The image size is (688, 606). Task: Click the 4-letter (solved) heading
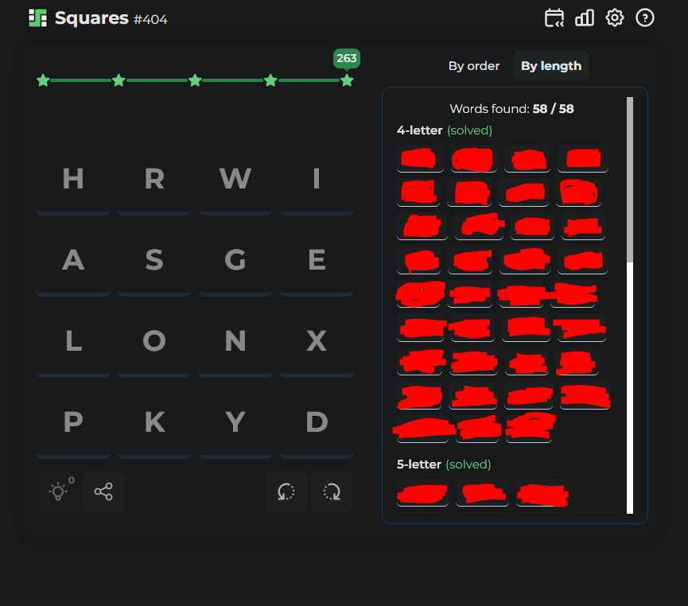click(445, 130)
